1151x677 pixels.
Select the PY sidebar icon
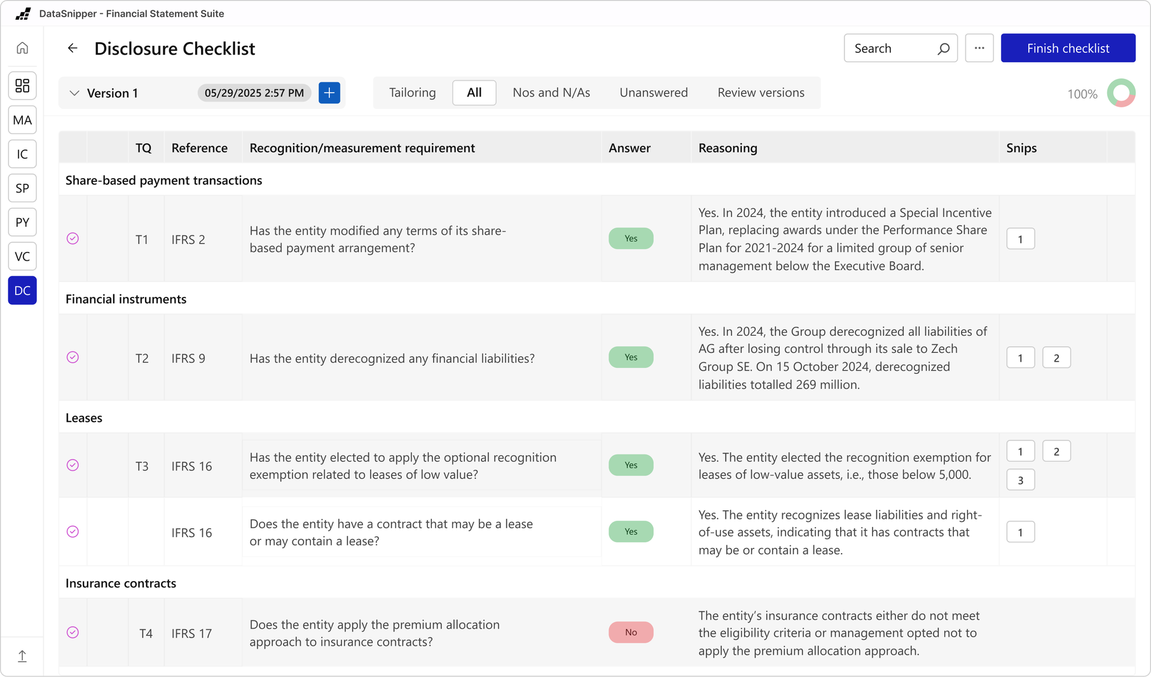22,222
